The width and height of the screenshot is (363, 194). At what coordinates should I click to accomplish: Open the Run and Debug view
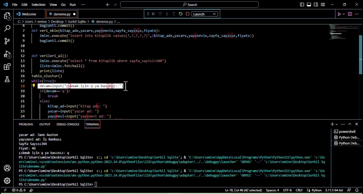coord(7,54)
